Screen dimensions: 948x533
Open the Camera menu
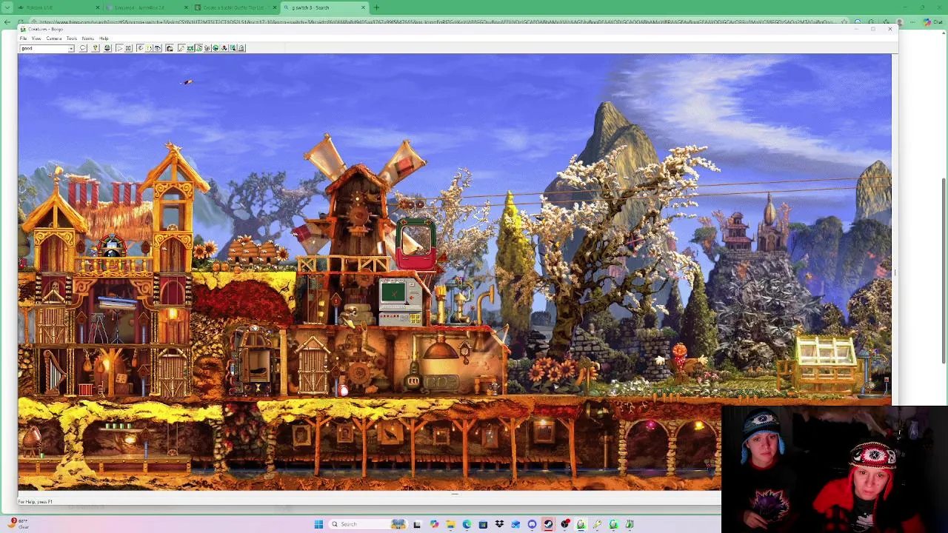tap(54, 38)
